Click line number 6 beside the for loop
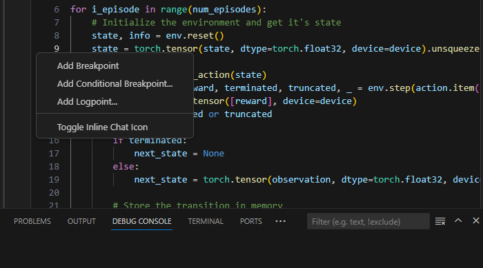 click(x=57, y=10)
